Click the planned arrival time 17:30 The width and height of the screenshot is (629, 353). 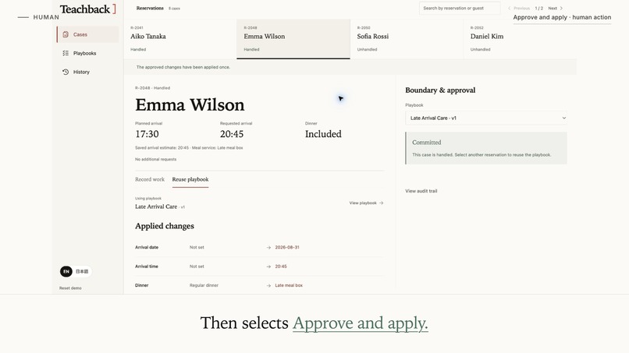[x=147, y=134]
